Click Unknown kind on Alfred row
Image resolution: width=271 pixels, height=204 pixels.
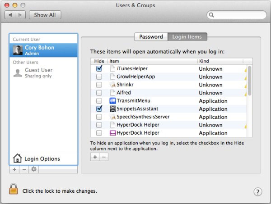210,93
